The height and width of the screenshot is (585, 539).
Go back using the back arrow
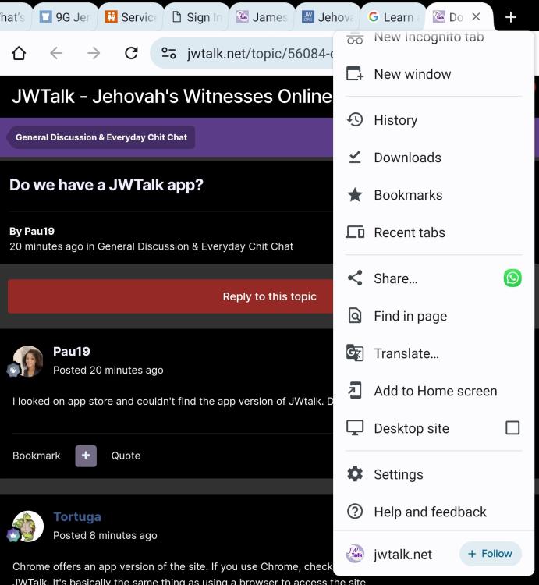[56, 53]
